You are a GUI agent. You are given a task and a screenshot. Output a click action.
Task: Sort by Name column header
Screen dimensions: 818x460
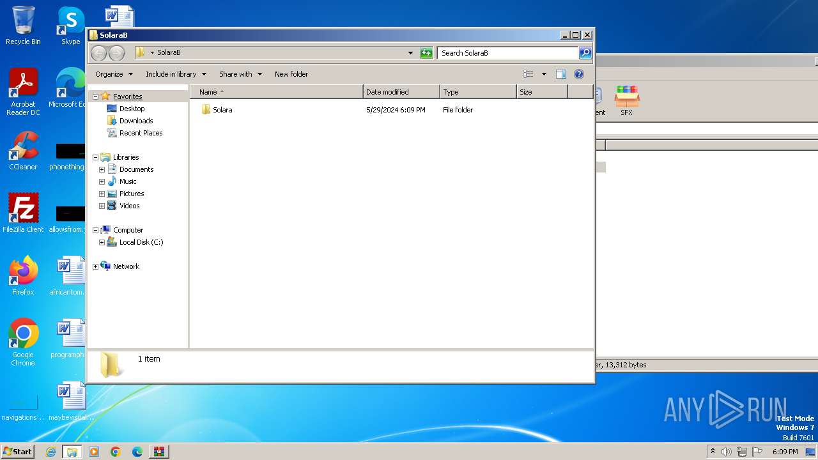[x=277, y=92]
